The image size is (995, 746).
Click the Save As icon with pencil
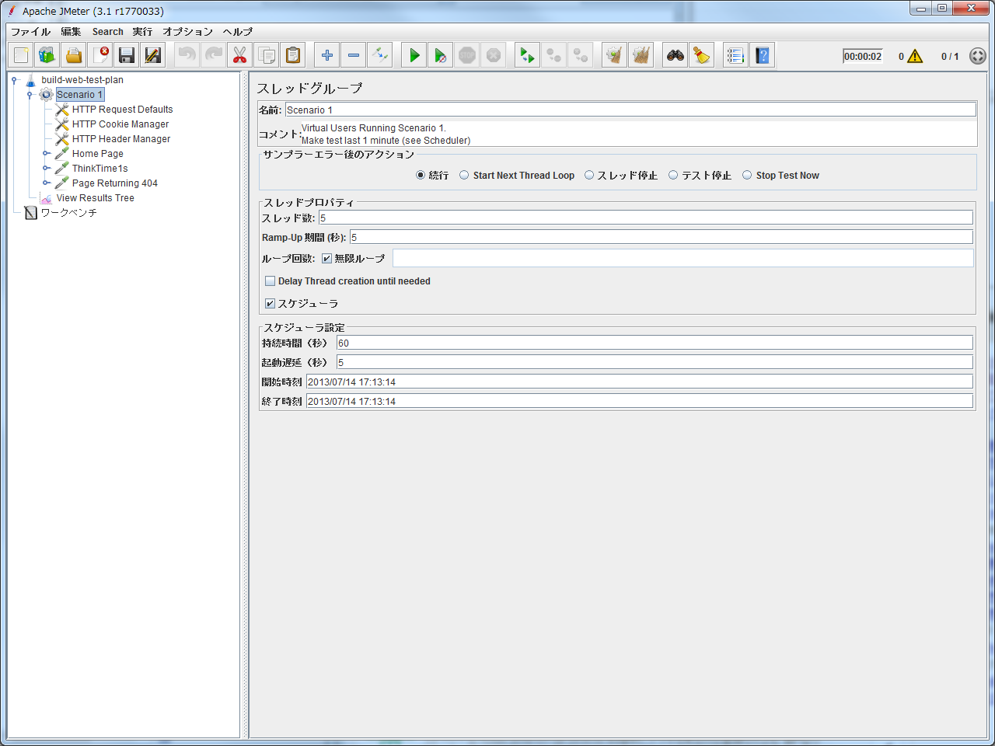(x=153, y=55)
